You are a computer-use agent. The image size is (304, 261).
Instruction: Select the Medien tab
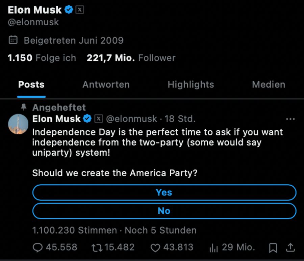pyautogui.click(x=269, y=85)
